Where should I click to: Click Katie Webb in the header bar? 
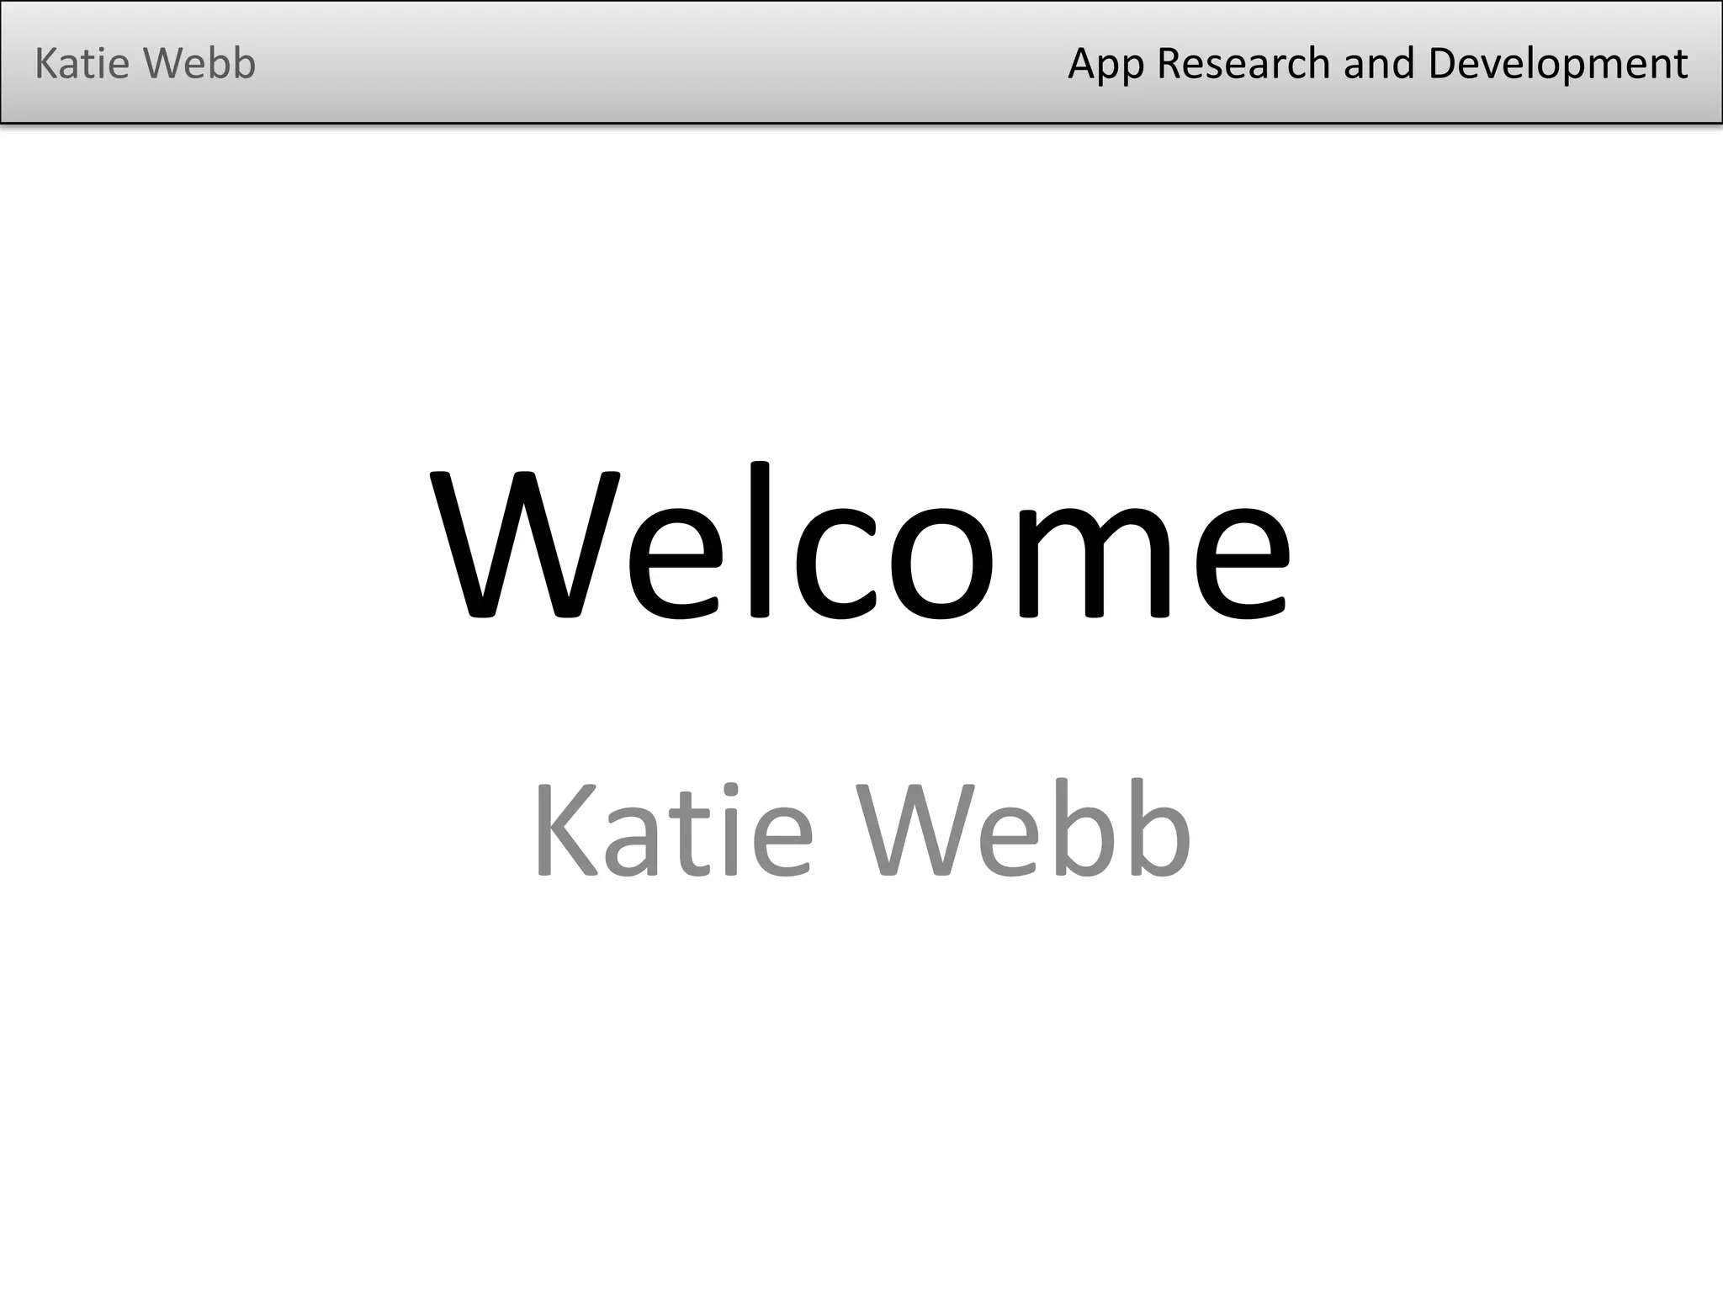(x=145, y=64)
